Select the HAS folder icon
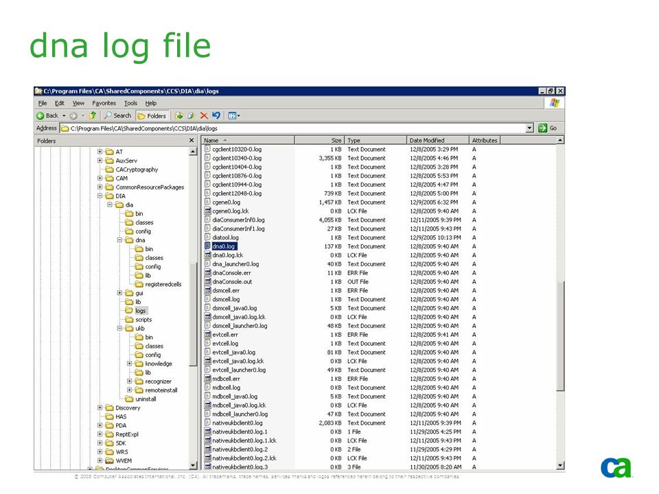Screen dimensions: 659x494 [x=110, y=416]
